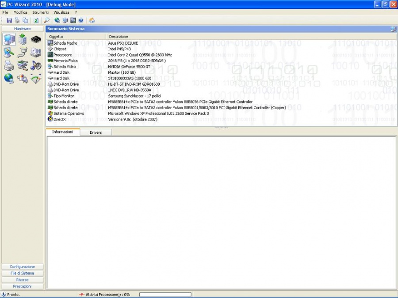Open the Visualizza menu

61,12
